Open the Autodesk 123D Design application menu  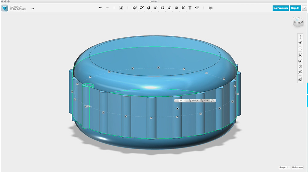click(5, 8)
